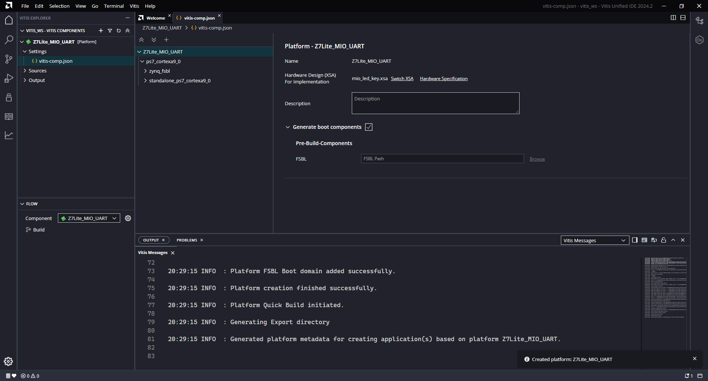Collapse the ps7_cortexa9_0 node in the editor tree
708x381 pixels.
pos(142,61)
